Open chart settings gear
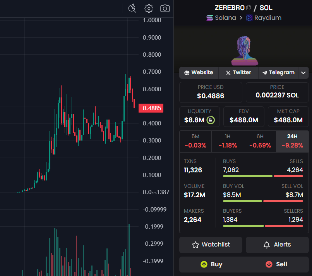Viewport: 312px width, 276px height. click(x=149, y=8)
